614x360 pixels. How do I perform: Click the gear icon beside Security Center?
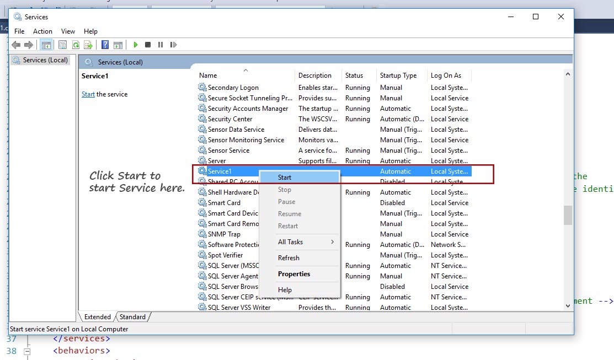coord(202,119)
